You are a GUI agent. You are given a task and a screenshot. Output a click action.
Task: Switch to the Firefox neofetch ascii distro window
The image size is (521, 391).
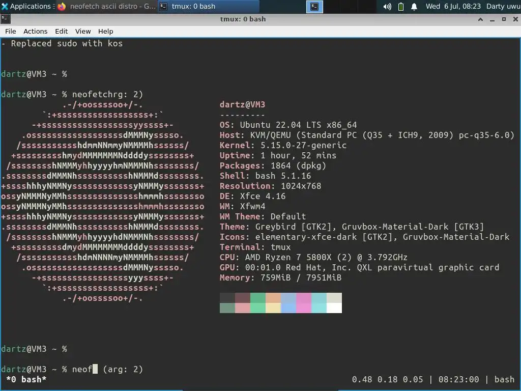(x=106, y=6)
